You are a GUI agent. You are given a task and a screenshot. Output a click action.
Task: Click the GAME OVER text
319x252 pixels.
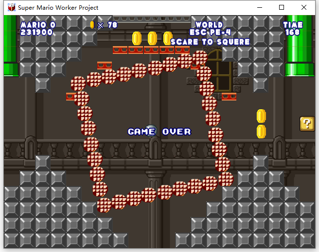(159, 132)
